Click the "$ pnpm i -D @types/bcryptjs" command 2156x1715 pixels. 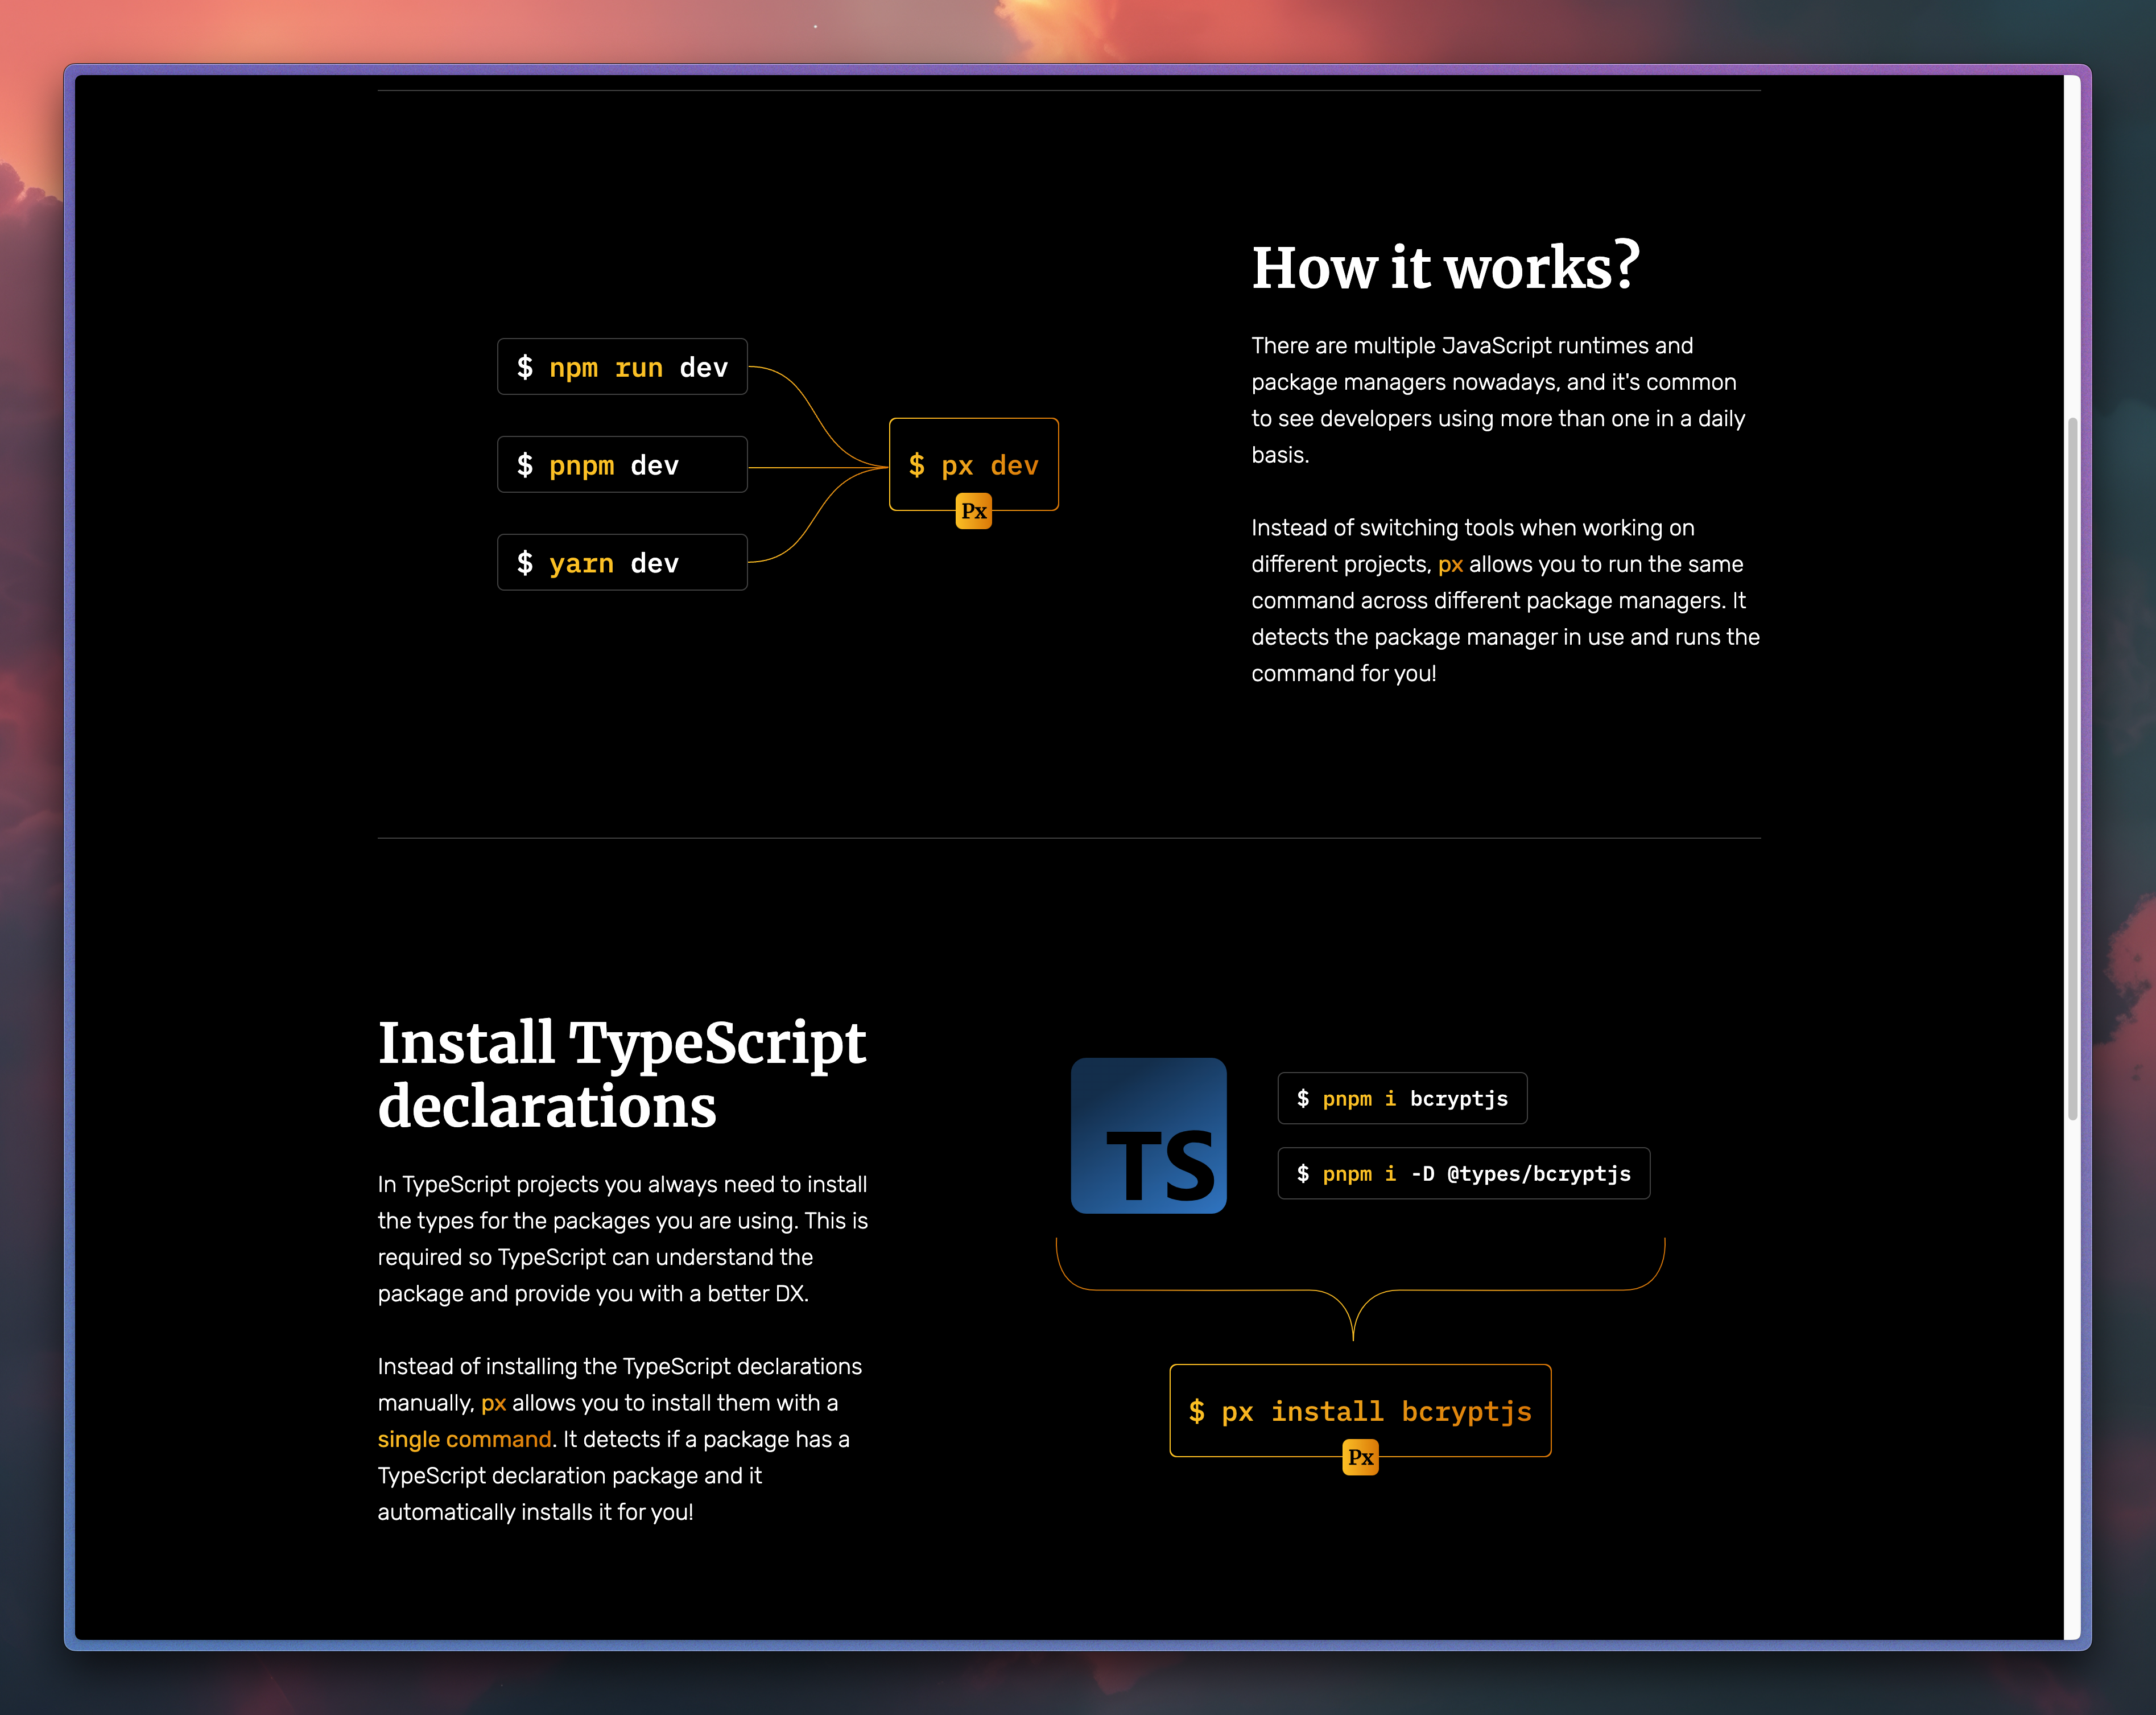pyautogui.click(x=1464, y=1173)
